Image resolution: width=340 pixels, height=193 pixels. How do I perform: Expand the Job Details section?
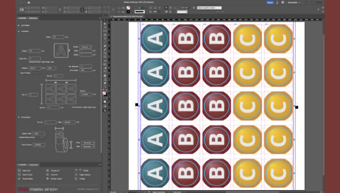[x=18, y=26]
